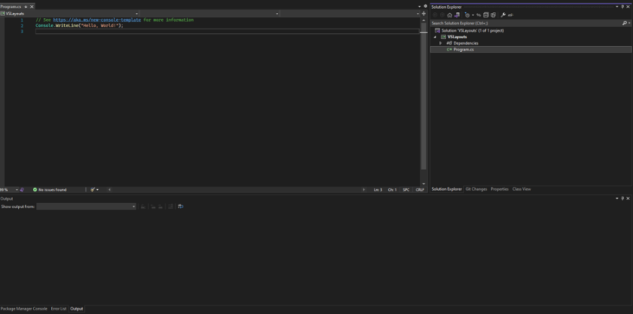Click the Forward arrow in Solution Explorer toolbar

point(442,15)
